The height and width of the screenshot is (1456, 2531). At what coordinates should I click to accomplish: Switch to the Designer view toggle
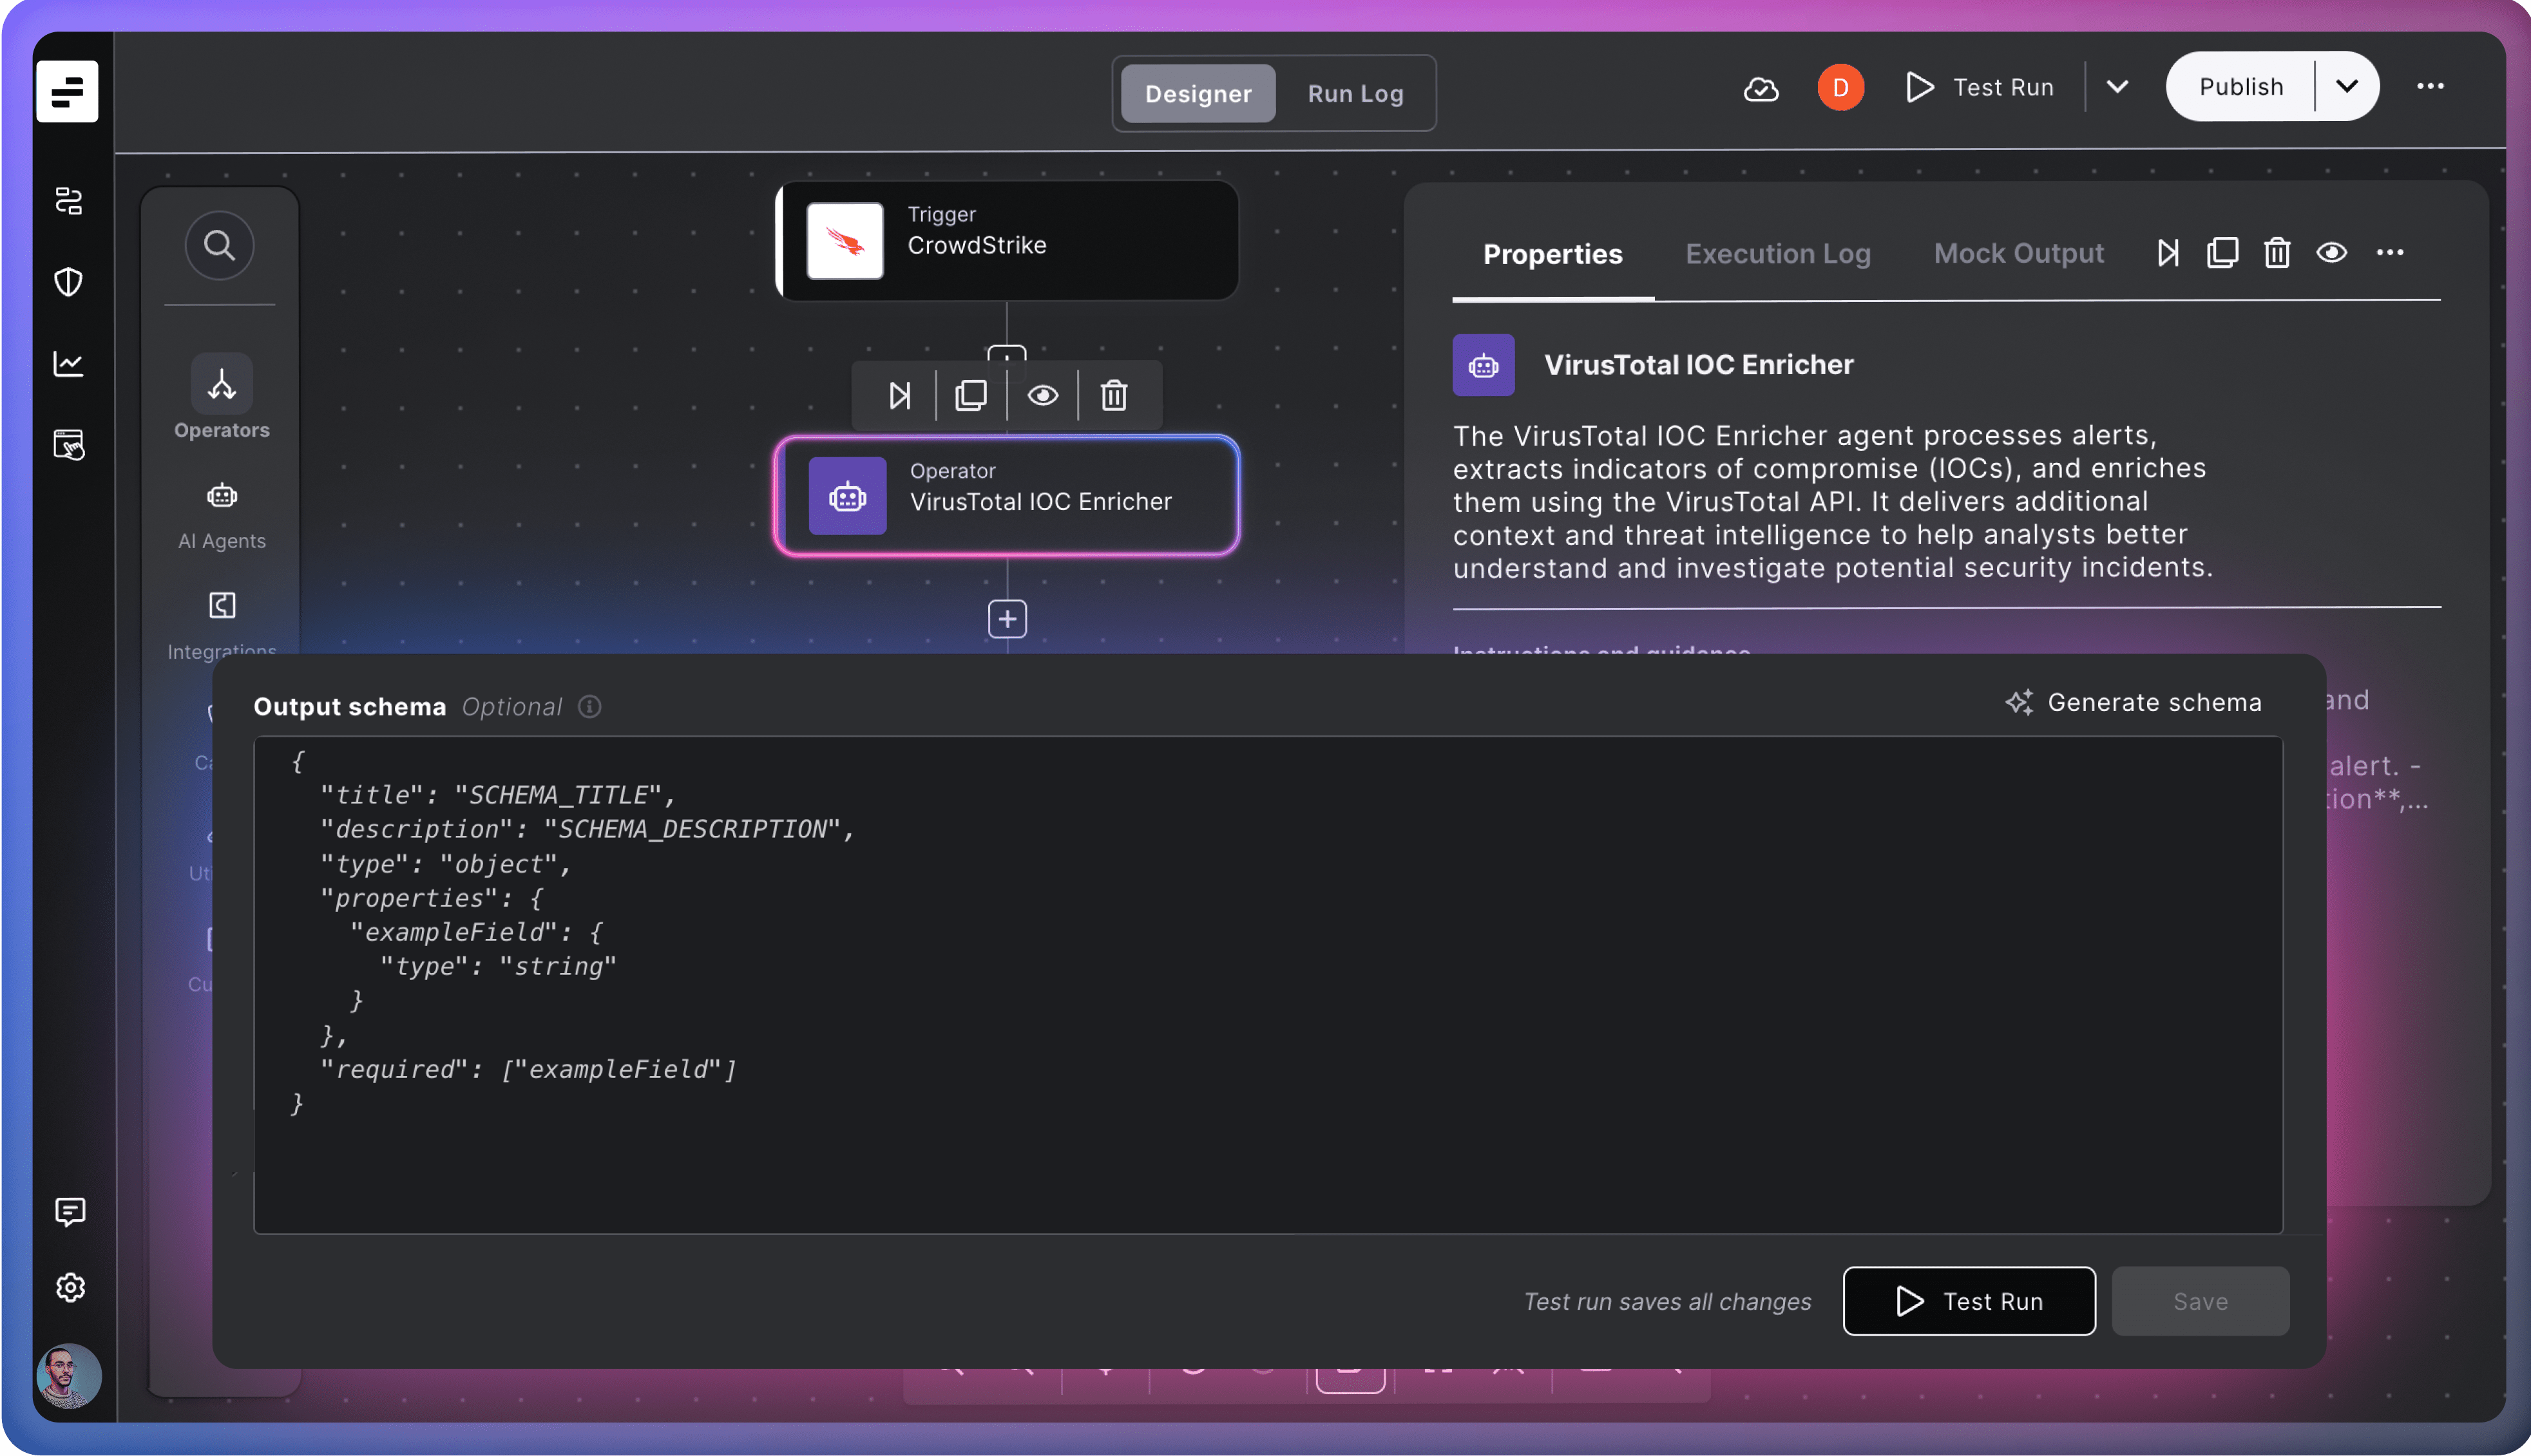(x=1198, y=94)
